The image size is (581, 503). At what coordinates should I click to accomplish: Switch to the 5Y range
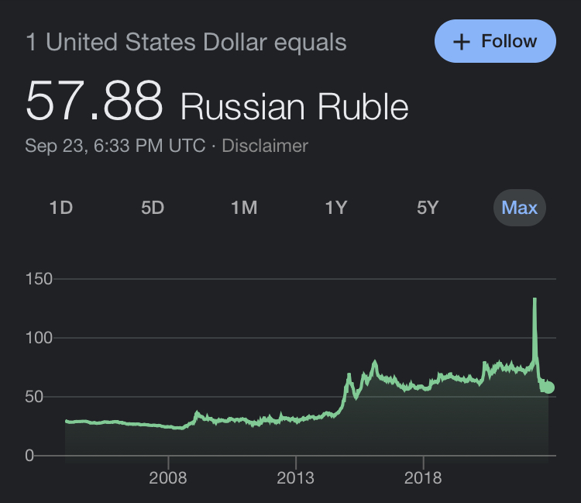click(428, 208)
